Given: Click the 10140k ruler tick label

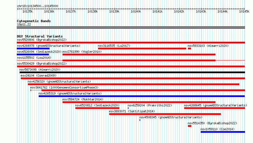Looking at the screenshot, I should 136,11.
